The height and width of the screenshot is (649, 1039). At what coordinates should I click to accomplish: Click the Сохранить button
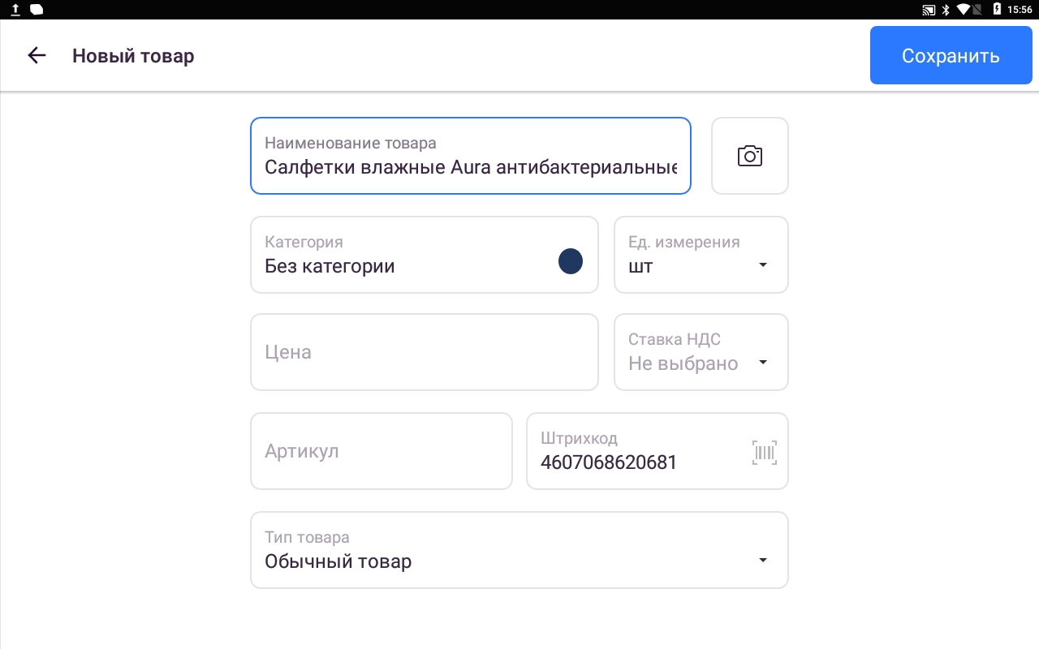(x=951, y=55)
